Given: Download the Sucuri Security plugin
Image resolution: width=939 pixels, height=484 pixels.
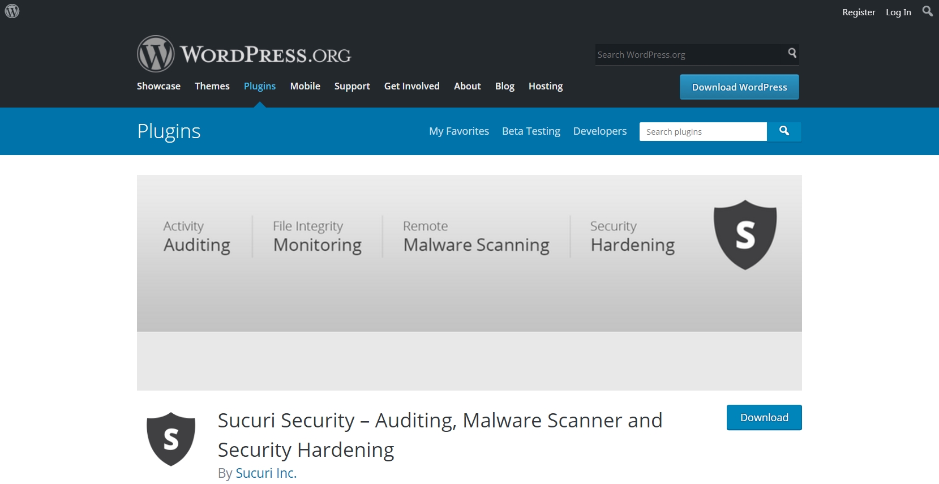Looking at the screenshot, I should [764, 418].
